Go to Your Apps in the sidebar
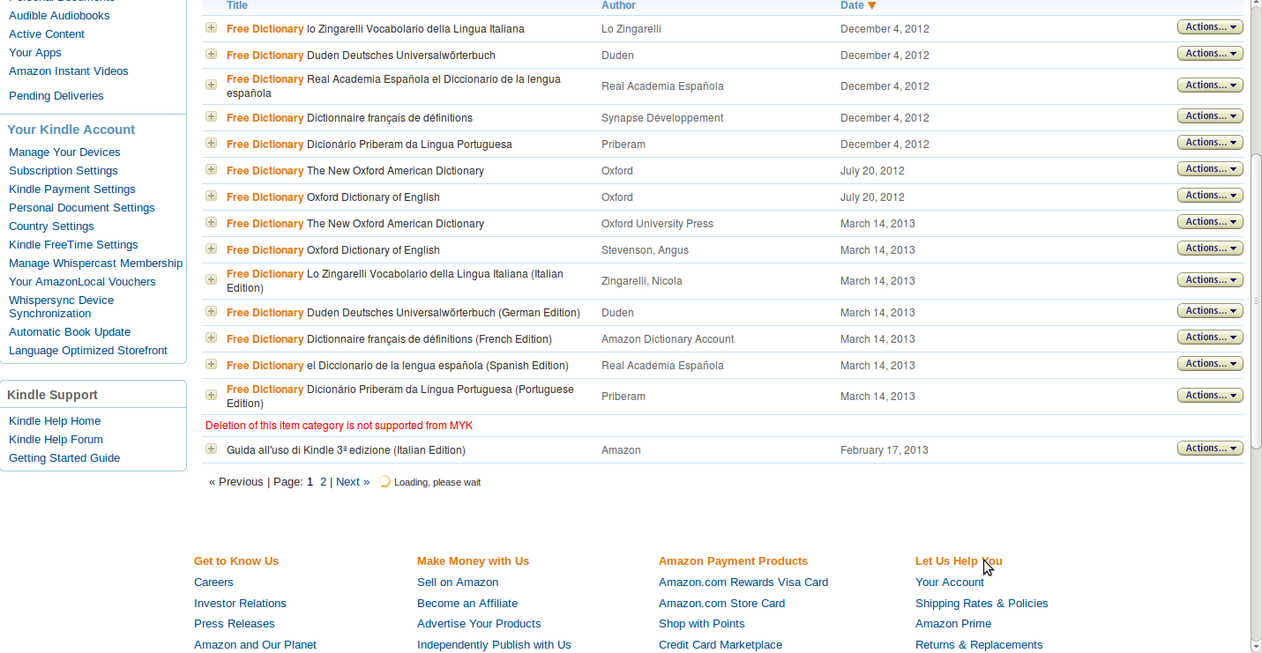Viewport: 1262px width, 653px height. [x=35, y=53]
